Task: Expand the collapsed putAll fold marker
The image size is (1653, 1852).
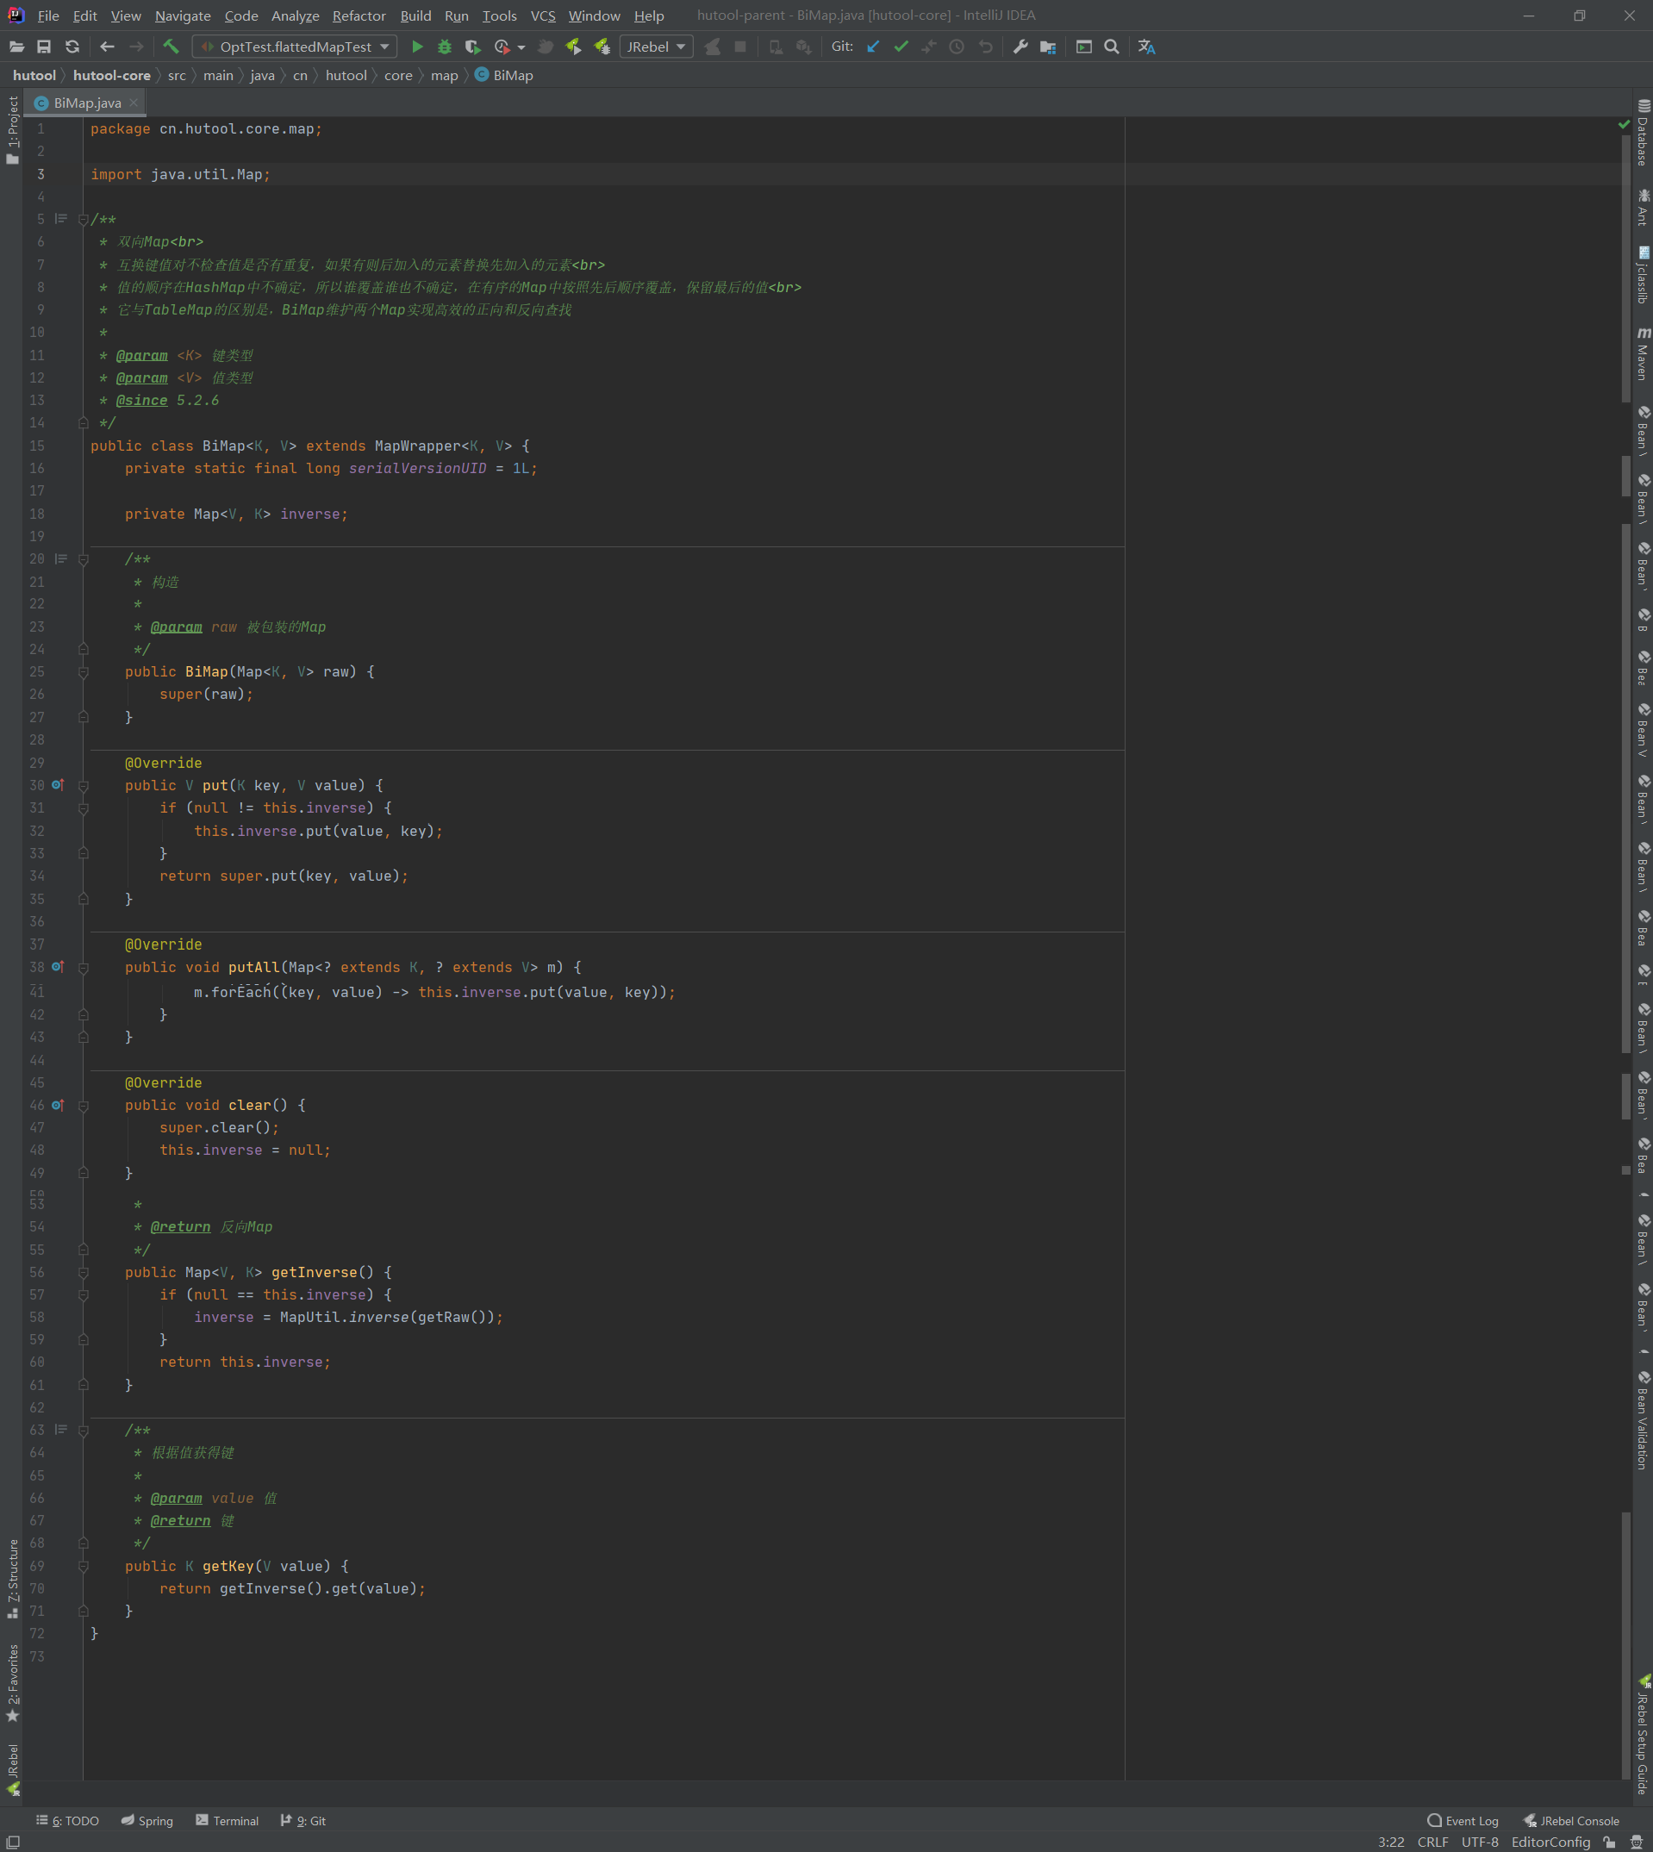Action: point(83,969)
